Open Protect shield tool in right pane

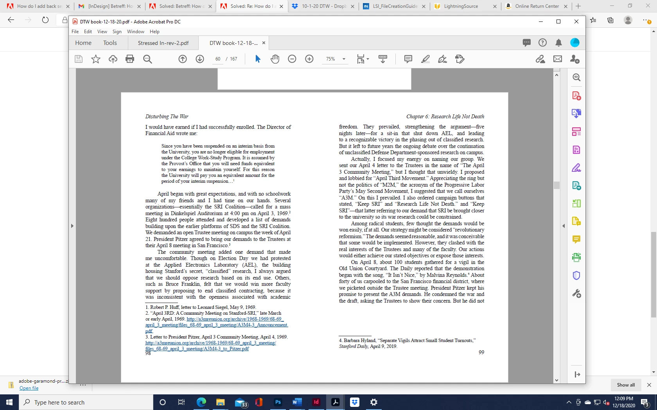(x=576, y=276)
